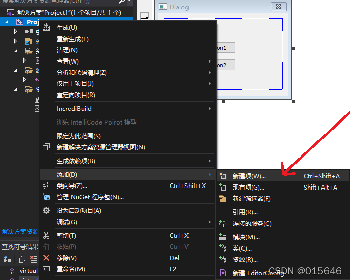
Task: Click the clear-all icon in find results toolbar
Action: (x=34, y=259)
